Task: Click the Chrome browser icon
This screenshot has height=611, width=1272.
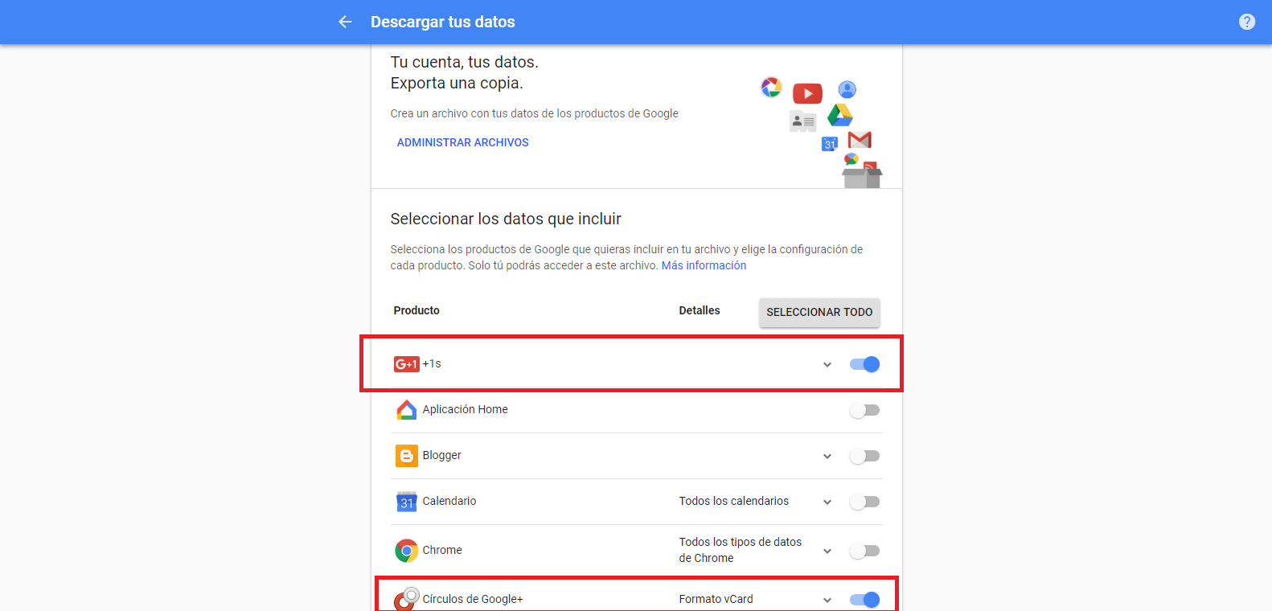Action: 406,551
